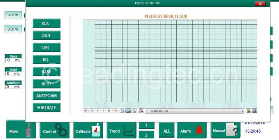
Task: Click the rightmost export icon in trend toolbar
Action: 255,111
